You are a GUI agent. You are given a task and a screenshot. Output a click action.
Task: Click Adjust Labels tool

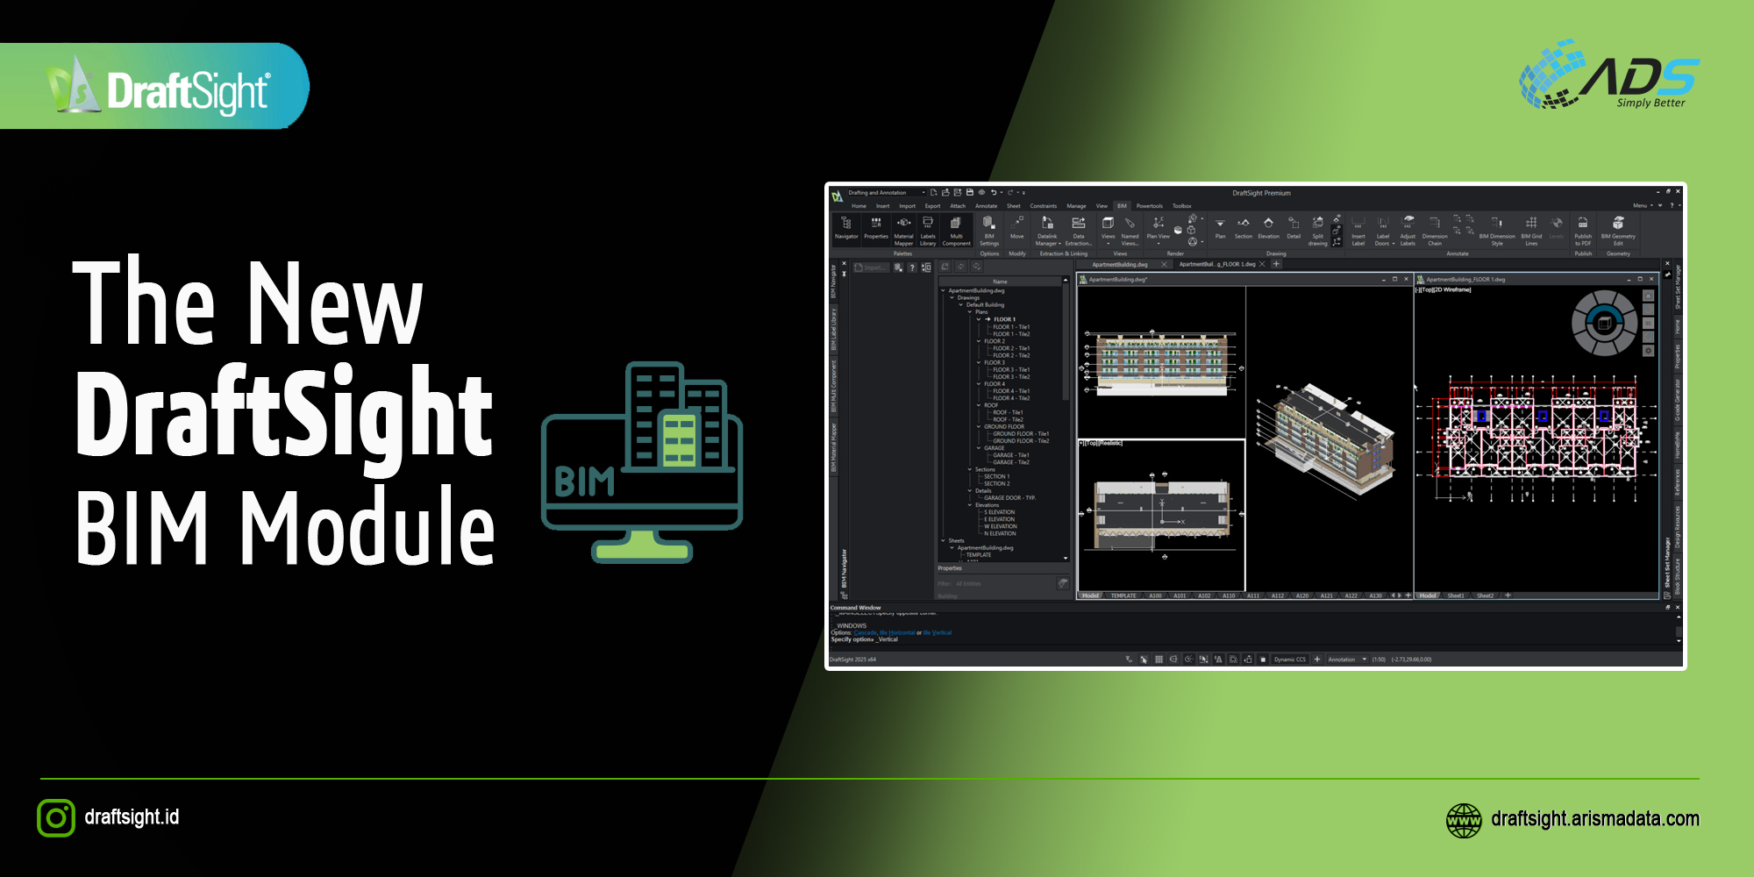point(1408,231)
